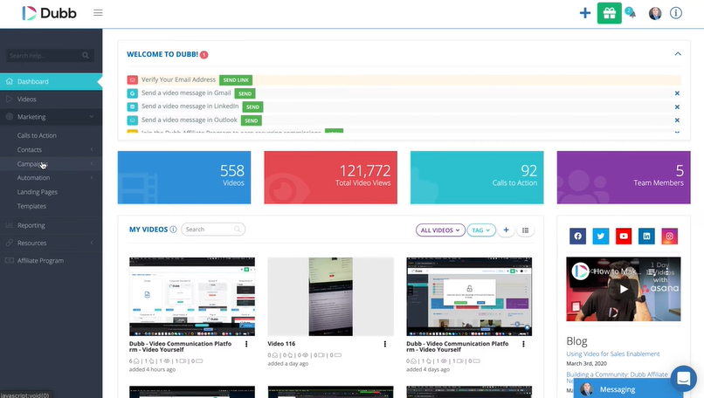The width and height of the screenshot is (704, 398).
Task: Click the search help magnifier icon
Action: point(86,56)
